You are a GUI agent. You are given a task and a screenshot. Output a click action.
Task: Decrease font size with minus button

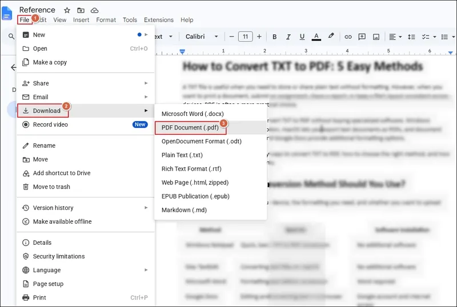click(x=232, y=37)
